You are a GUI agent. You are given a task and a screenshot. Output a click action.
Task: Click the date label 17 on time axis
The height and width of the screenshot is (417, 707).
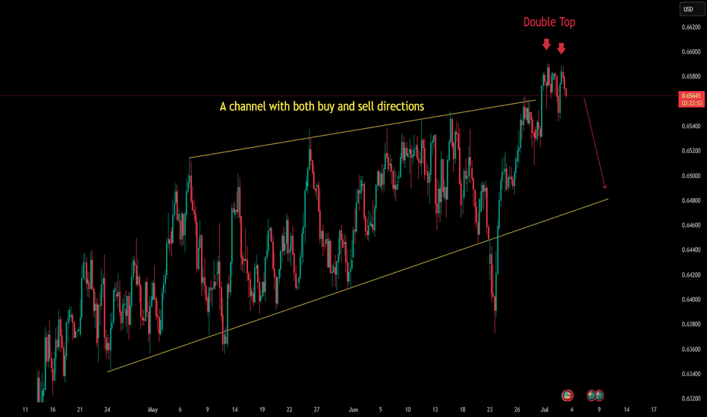[654, 409]
